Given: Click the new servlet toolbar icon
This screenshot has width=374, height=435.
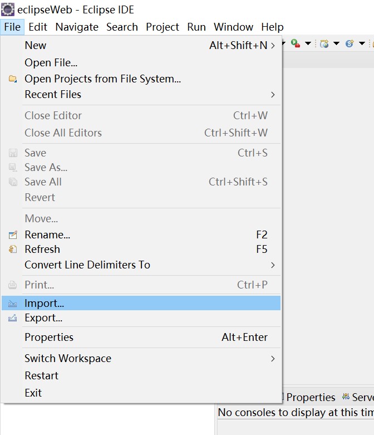Looking at the screenshot, I should tap(350, 43).
